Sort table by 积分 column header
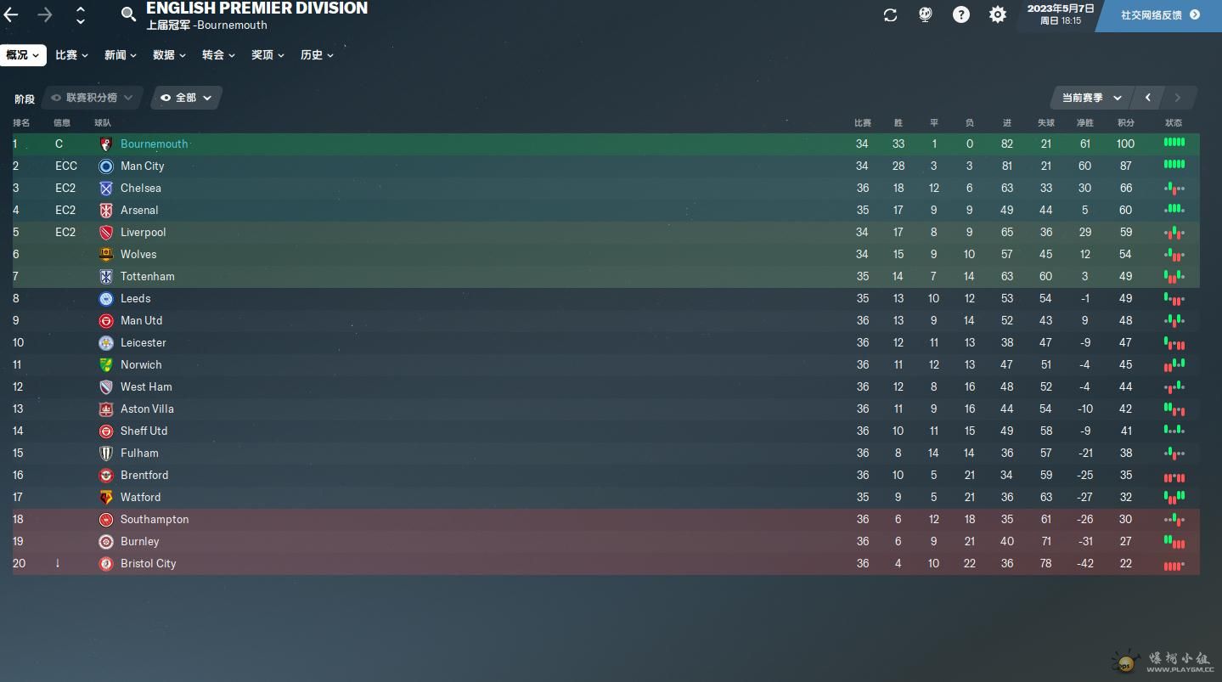Viewport: 1222px width, 682px height. click(1126, 123)
